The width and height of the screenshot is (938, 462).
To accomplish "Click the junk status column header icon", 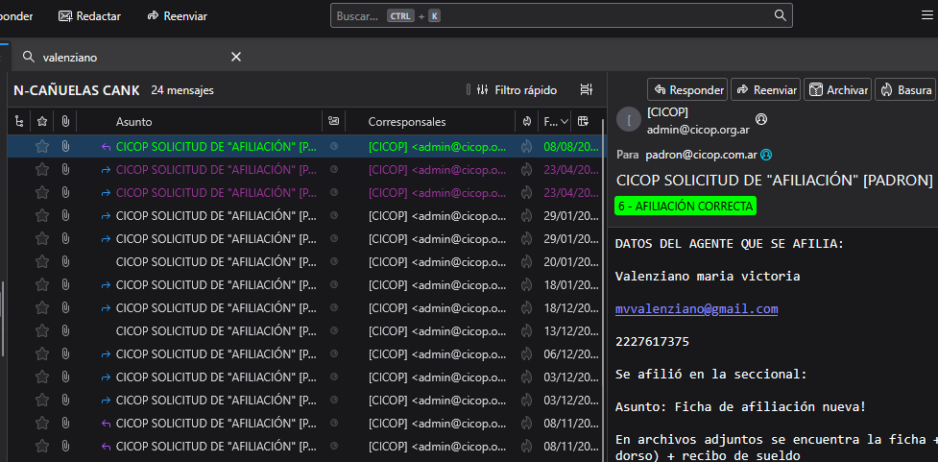I will point(526,122).
